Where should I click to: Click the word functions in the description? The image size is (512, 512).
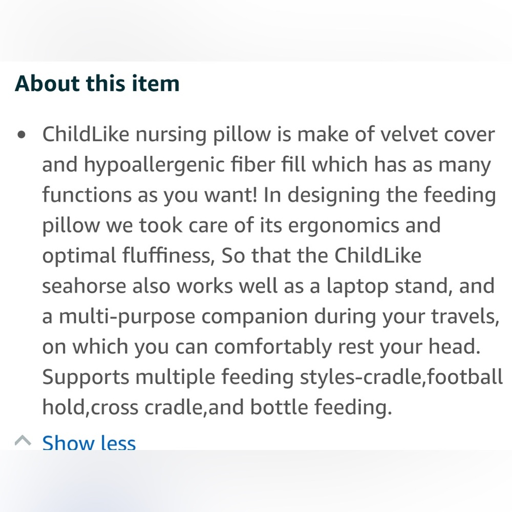[x=87, y=195]
